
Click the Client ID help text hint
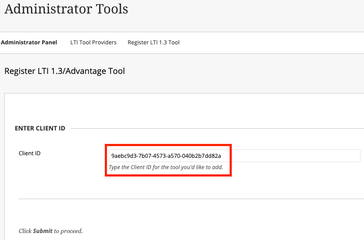166,167
